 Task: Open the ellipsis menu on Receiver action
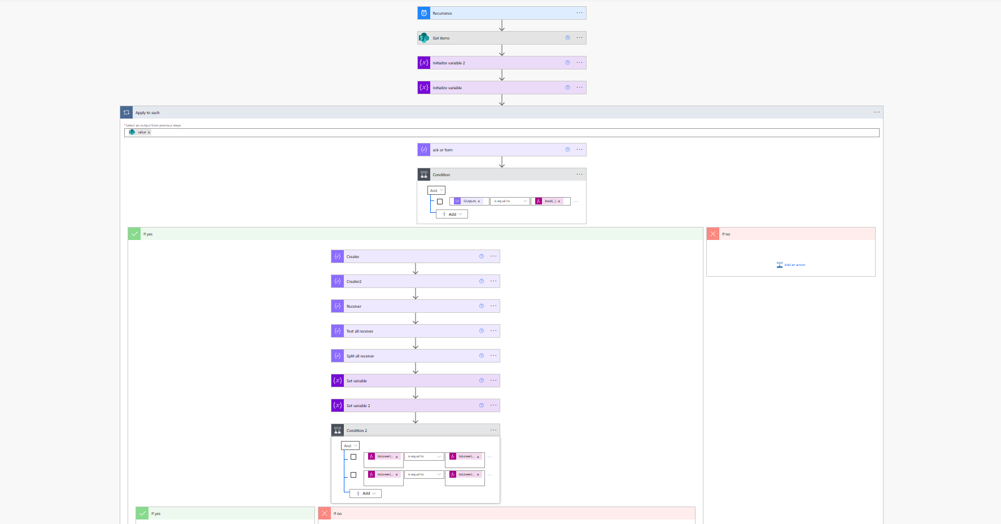coord(493,306)
